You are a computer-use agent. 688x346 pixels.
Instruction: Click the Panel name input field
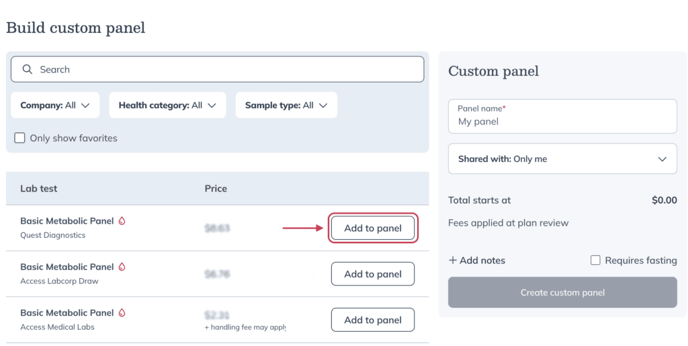[x=562, y=116]
